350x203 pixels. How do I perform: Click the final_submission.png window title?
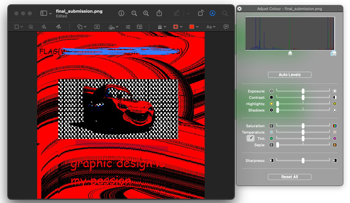[79, 11]
